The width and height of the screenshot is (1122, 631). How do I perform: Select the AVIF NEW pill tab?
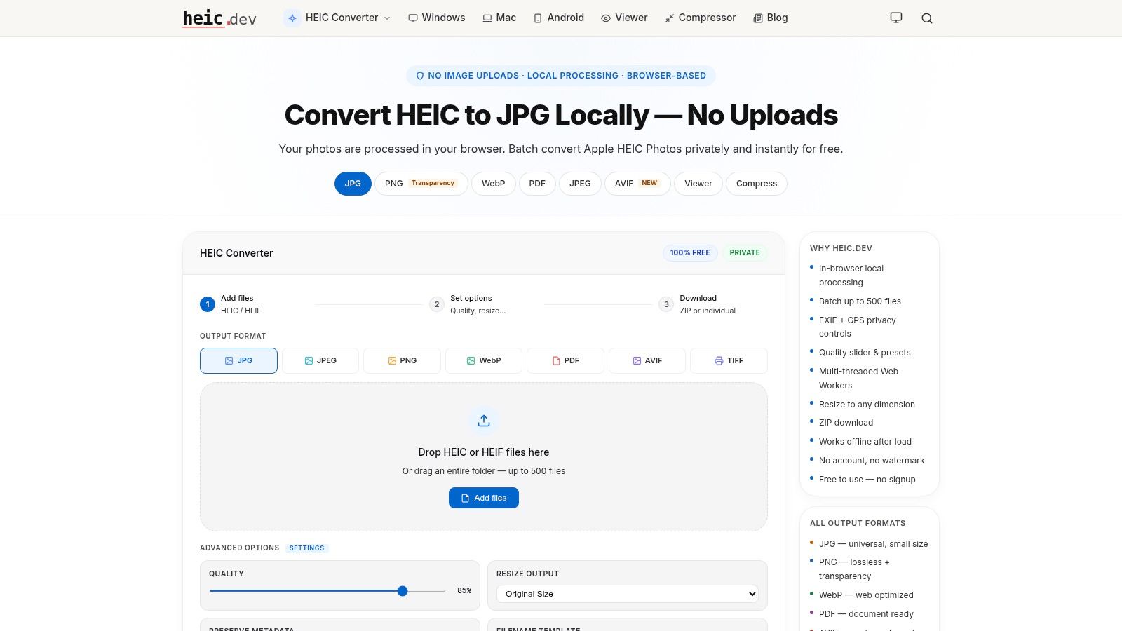tap(637, 184)
